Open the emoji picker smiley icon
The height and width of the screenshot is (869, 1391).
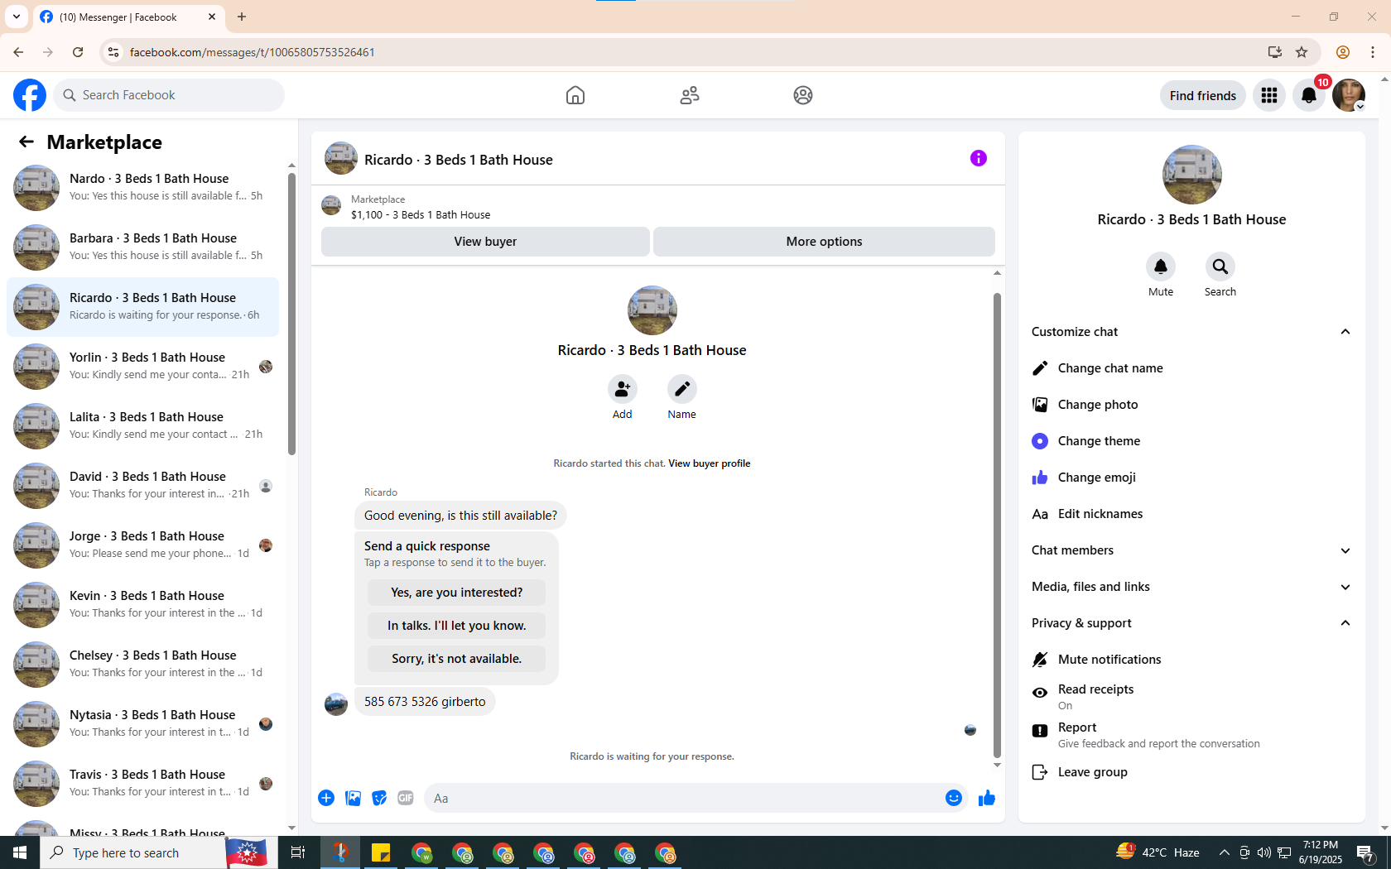point(954,798)
